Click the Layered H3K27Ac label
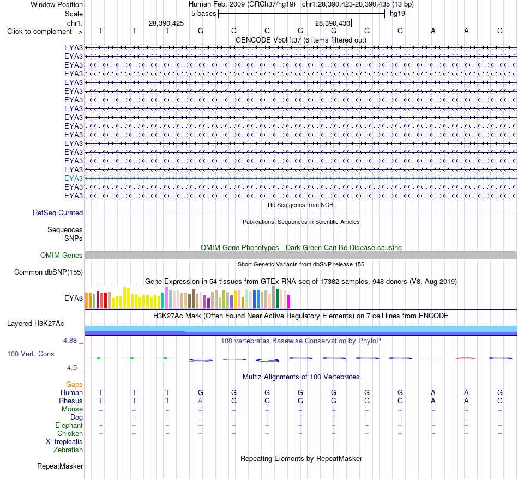 pyautogui.click(x=35, y=324)
